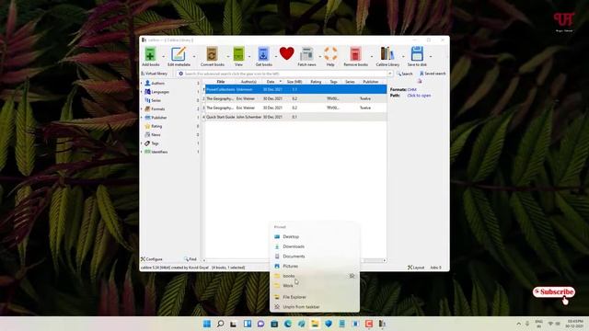Click the Convert books icon

pyautogui.click(x=212, y=54)
